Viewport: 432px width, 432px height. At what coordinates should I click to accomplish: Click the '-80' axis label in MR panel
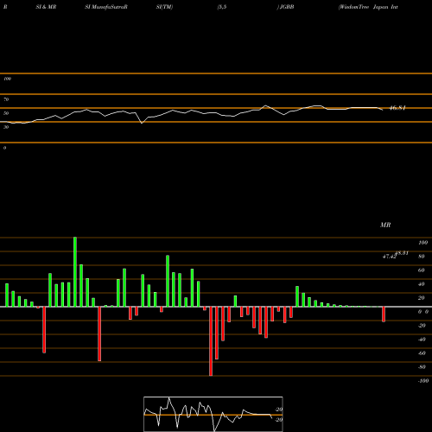pyautogui.click(x=422, y=367)
